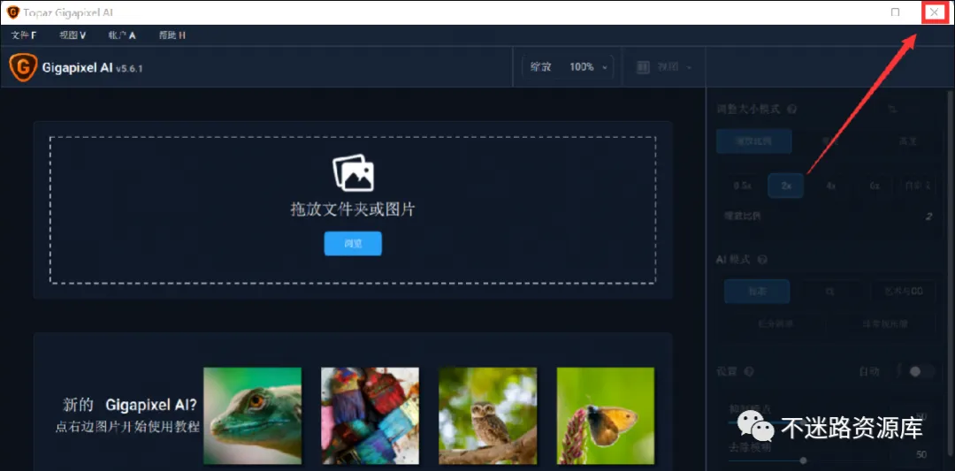Click the 拖放文件夹或图片 drop area text
This screenshot has height=471, width=955.
[x=353, y=210]
